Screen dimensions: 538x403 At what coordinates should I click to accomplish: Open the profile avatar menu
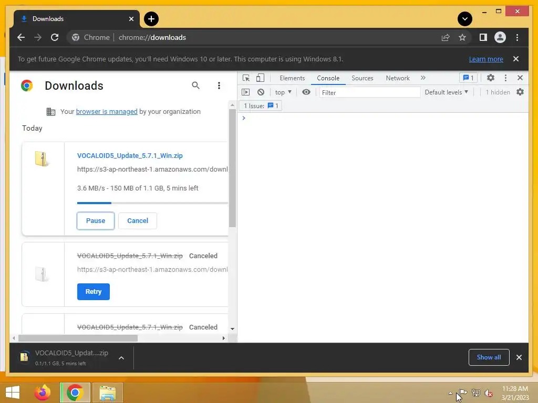click(x=500, y=37)
